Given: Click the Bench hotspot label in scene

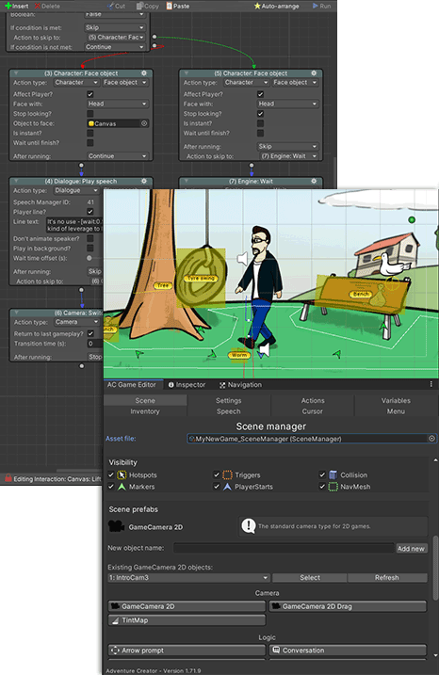Looking at the screenshot, I should click(x=361, y=294).
